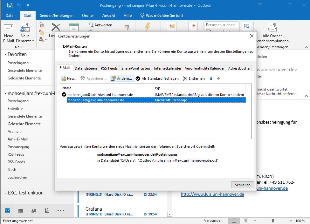The width and height of the screenshot is (310, 224).
Task: Click Als Standard festlegen
Action: [x=157, y=78]
